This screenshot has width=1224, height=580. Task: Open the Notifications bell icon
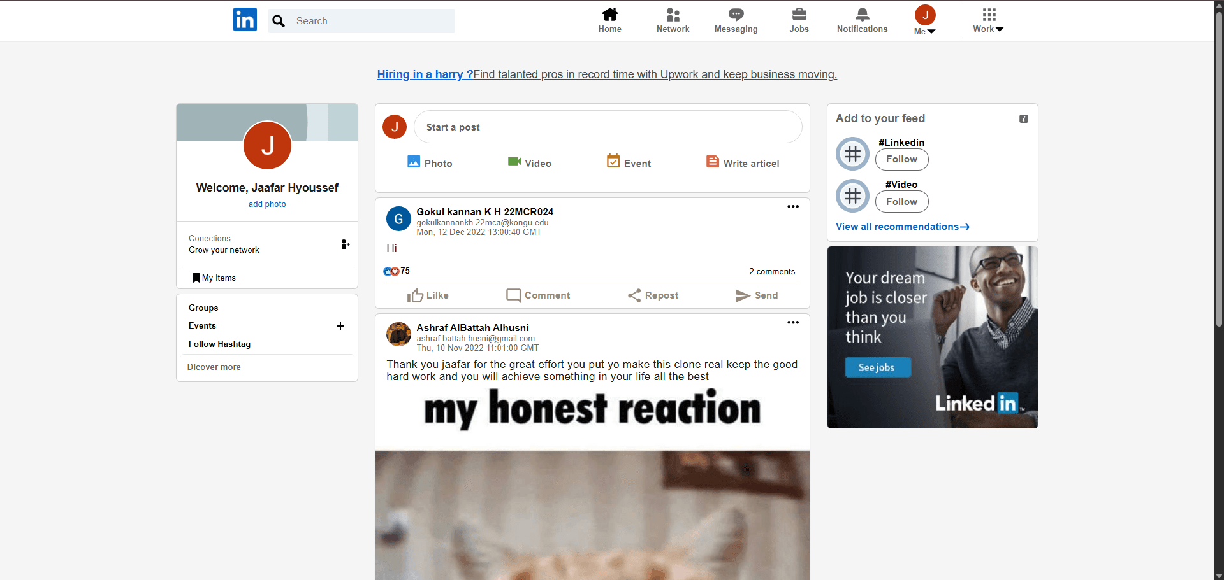coord(861,14)
